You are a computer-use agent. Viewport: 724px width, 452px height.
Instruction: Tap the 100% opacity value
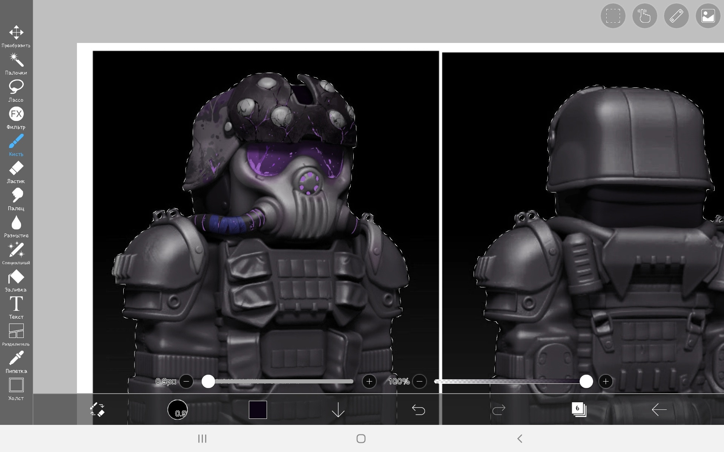pos(399,382)
